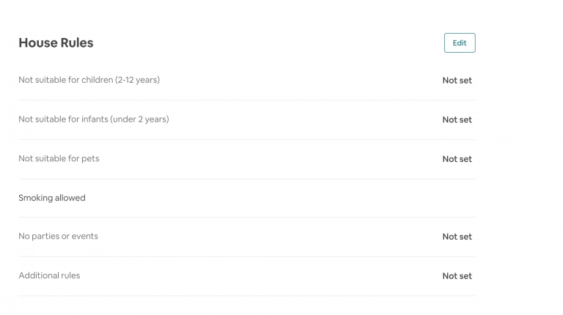563x315 pixels.
Task: Open the 'Additional rules' label
Action: click(49, 275)
